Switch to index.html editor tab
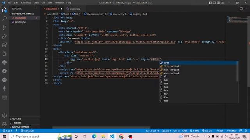Image resolution: width=250 pixels, height=140 pixels. (52, 9)
